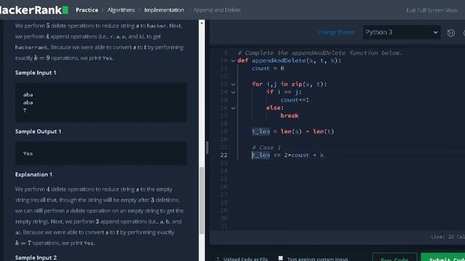Click the line t_len = len(s) + len(t)
The width and height of the screenshot is (465, 261).
293,131
